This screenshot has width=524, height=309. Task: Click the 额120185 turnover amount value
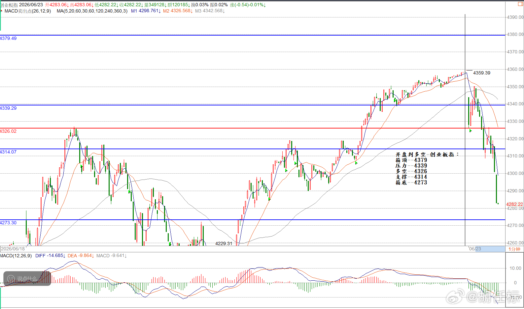coord(179,5)
